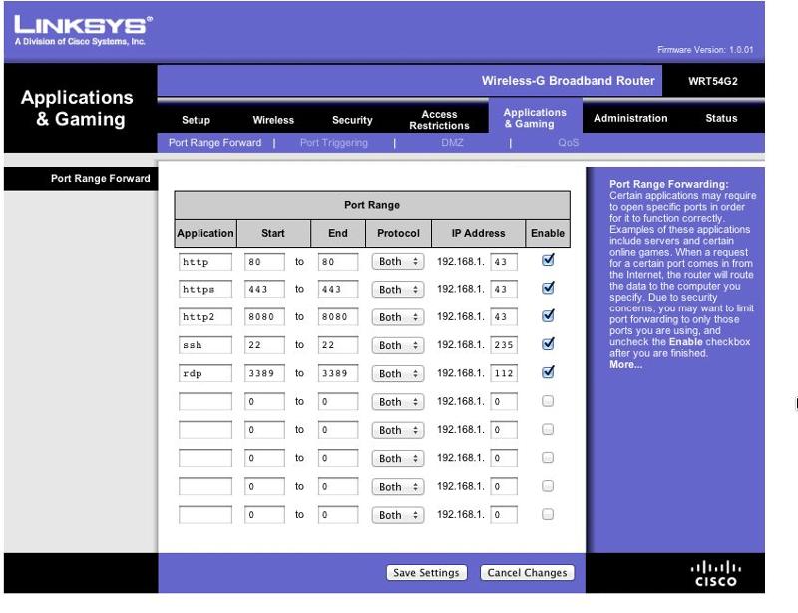
Task: Click the WRT54G2 model label
Action: (712, 81)
